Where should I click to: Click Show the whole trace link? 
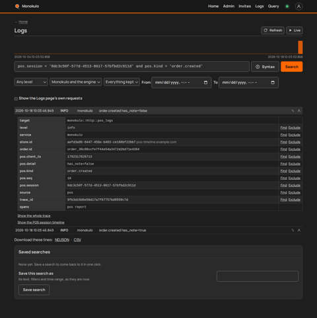click(x=34, y=216)
